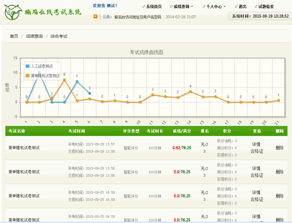Click 成绩查询 in the breadcrumb
The image size is (292, 223).
point(34,36)
